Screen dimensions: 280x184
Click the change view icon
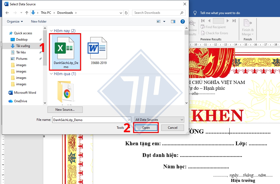click(158, 22)
